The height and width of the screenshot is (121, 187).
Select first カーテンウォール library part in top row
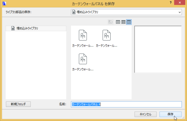[83, 38]
